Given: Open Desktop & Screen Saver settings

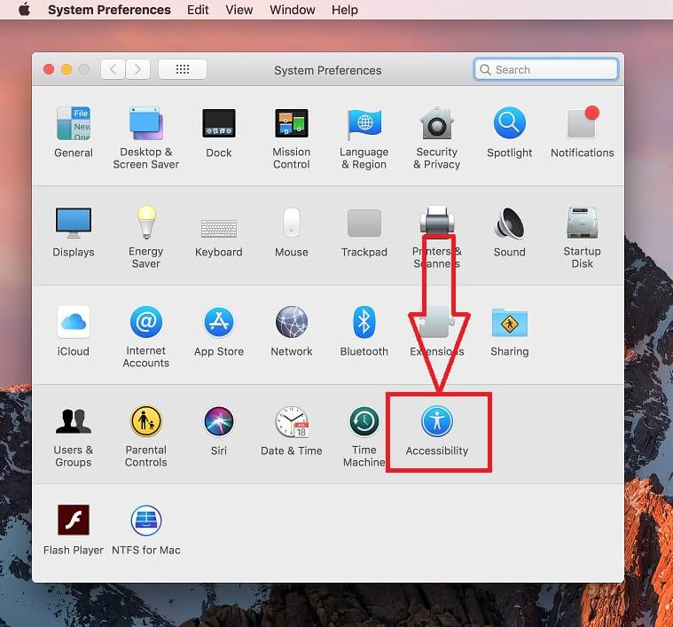Looking at the screenshot, I should click(145, 124).
